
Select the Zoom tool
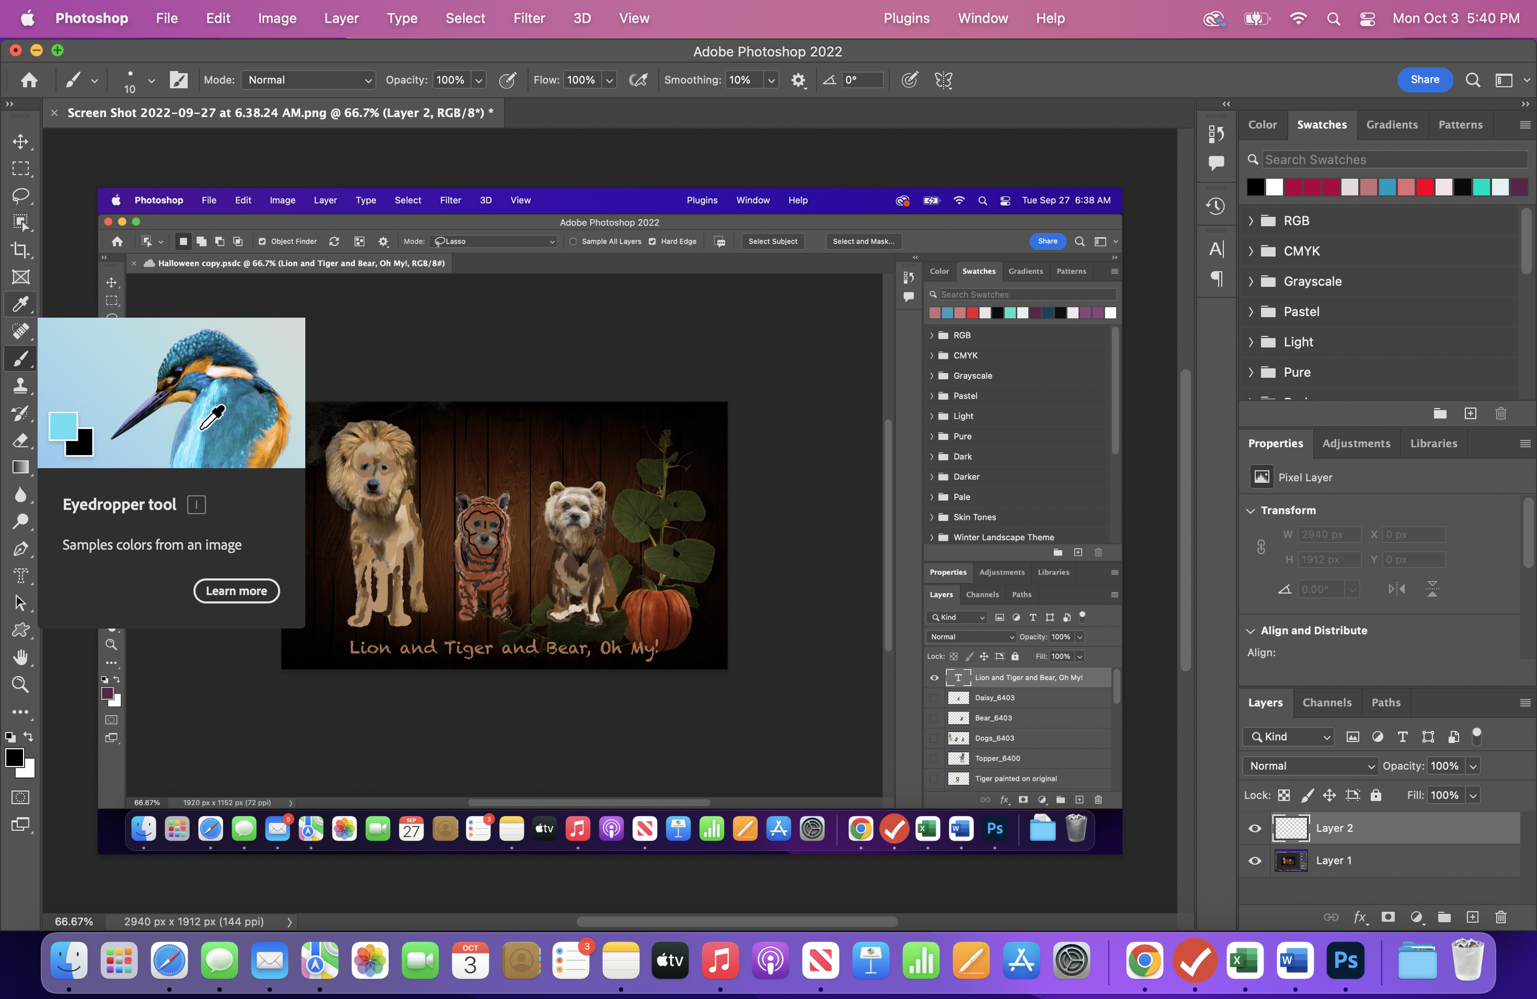21,684
